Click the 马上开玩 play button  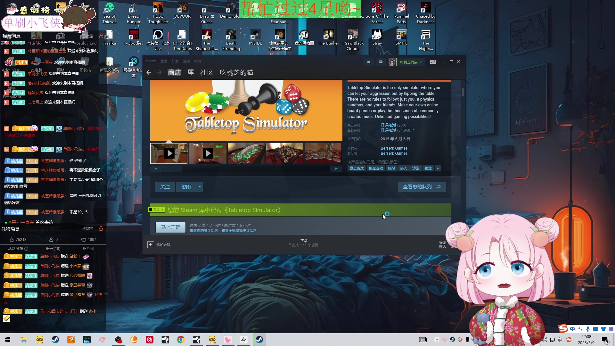click(x=171, y=227)
